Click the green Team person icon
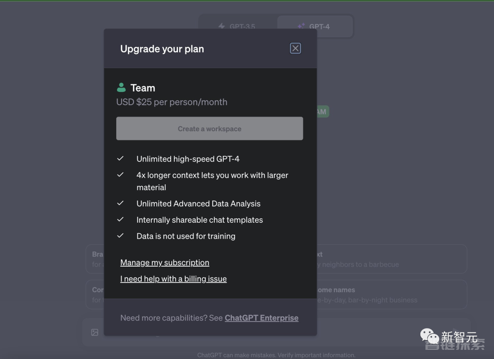This screenshot has height=359, width=494. click(x=121, y=87)
